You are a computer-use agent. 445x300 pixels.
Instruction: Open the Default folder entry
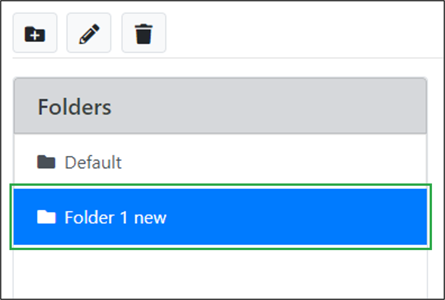[x=93, y=162]
